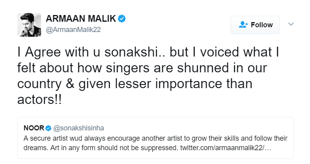Viewport: 310px width, 164px height.
Task: Click the verified badge next to NOOR
Action: click(48, 128)
